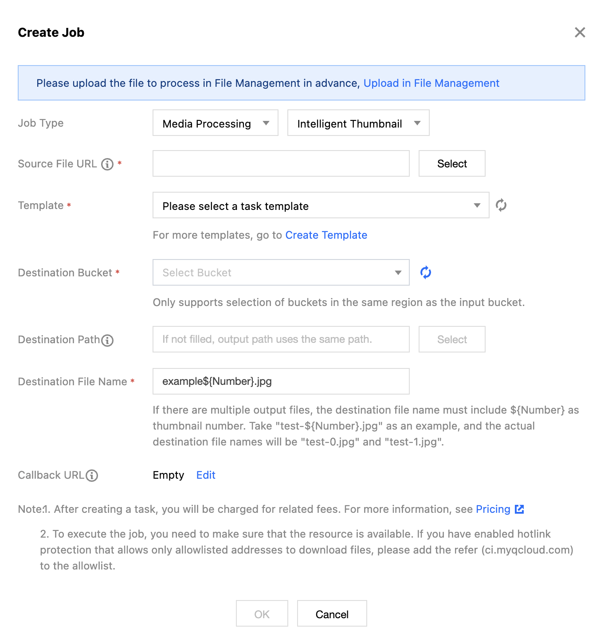Viewport: 604px width, 643px height.
Task: Open the Upload in File Management link
Action: point(431,83)
